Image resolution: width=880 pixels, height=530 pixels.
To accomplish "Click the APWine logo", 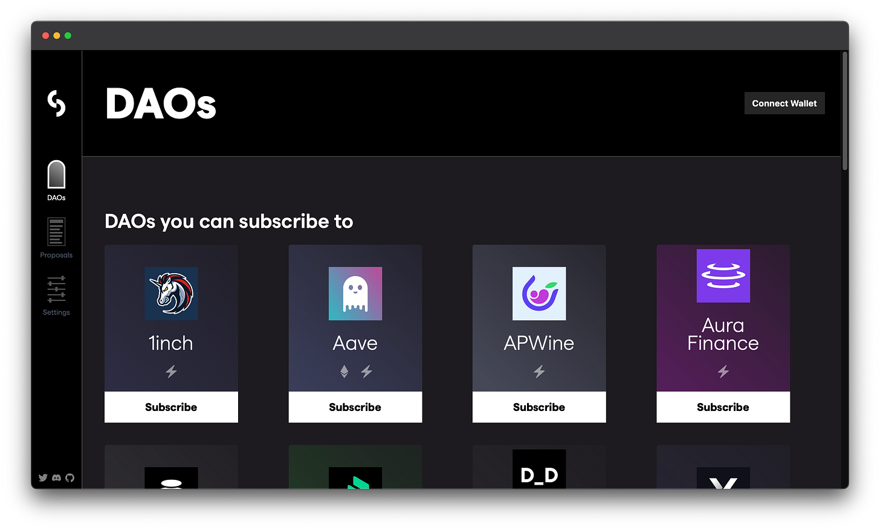I will pyautogui.click(x=539, y=294).
